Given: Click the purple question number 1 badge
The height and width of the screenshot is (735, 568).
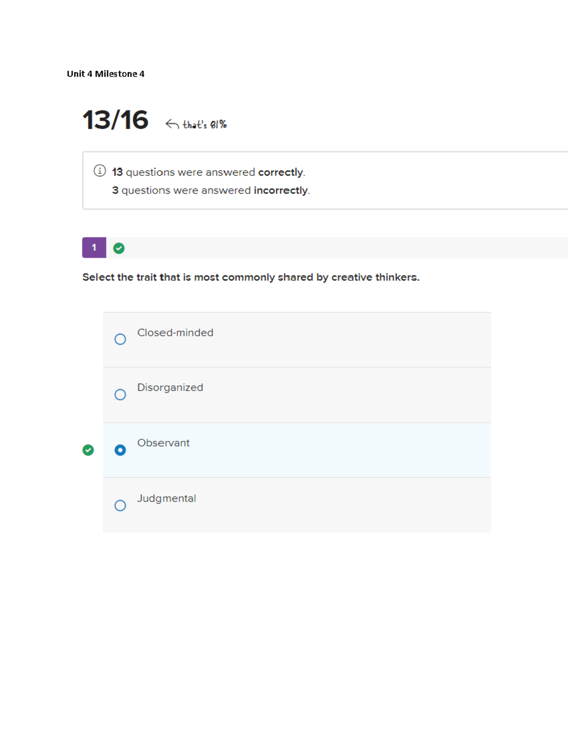Looking at the screenshot, I should (94, 248).
